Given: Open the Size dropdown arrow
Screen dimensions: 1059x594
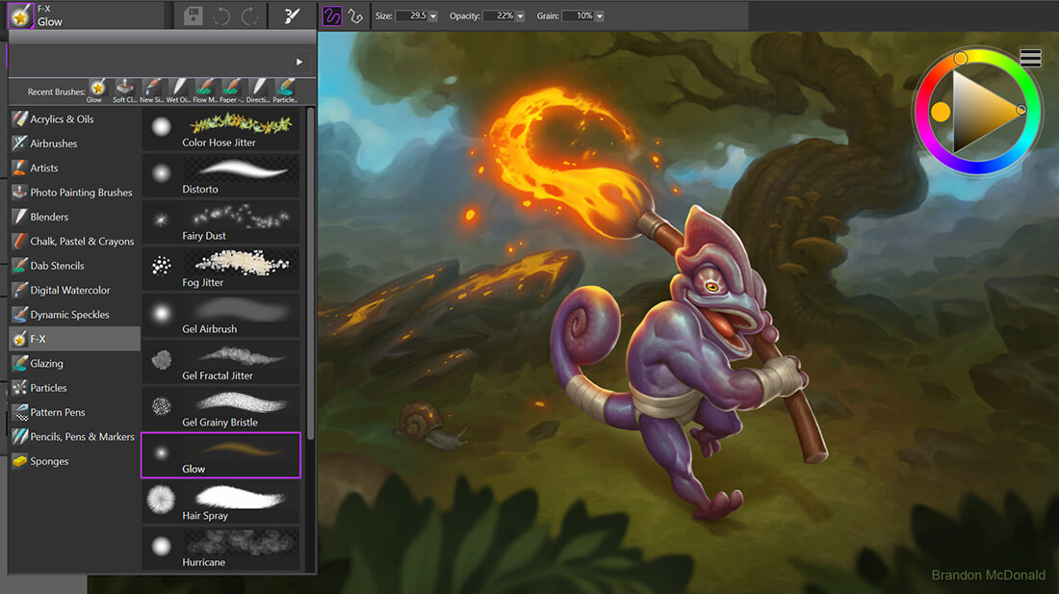Looking at the screenshot, I should point(432,16).
